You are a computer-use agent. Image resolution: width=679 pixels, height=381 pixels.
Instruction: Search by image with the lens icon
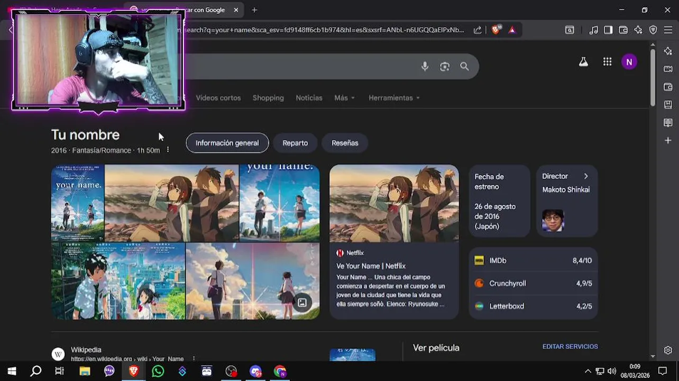point(445,66)
